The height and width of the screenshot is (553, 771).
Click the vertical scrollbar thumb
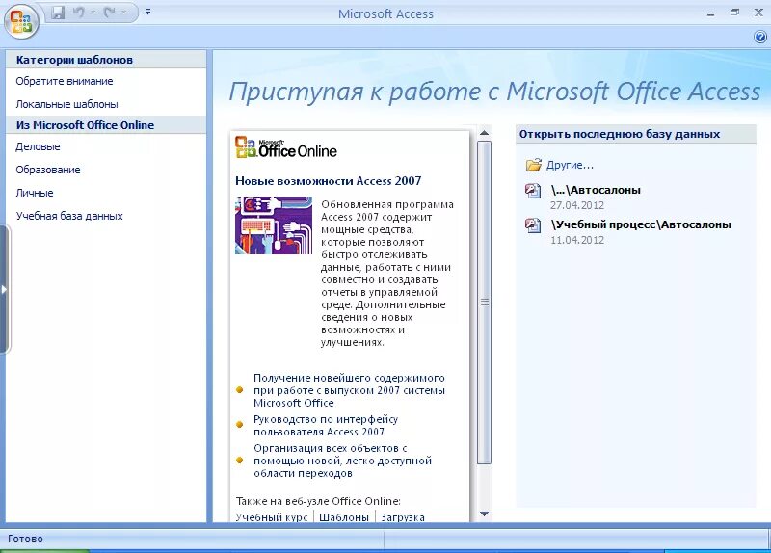pos(484,303)
